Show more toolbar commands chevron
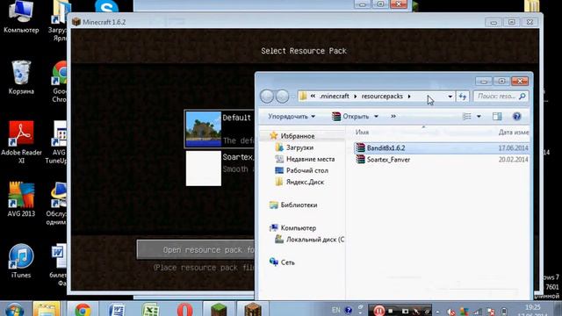The height and width of the screenshot is (316, 562). click(393, 117)
